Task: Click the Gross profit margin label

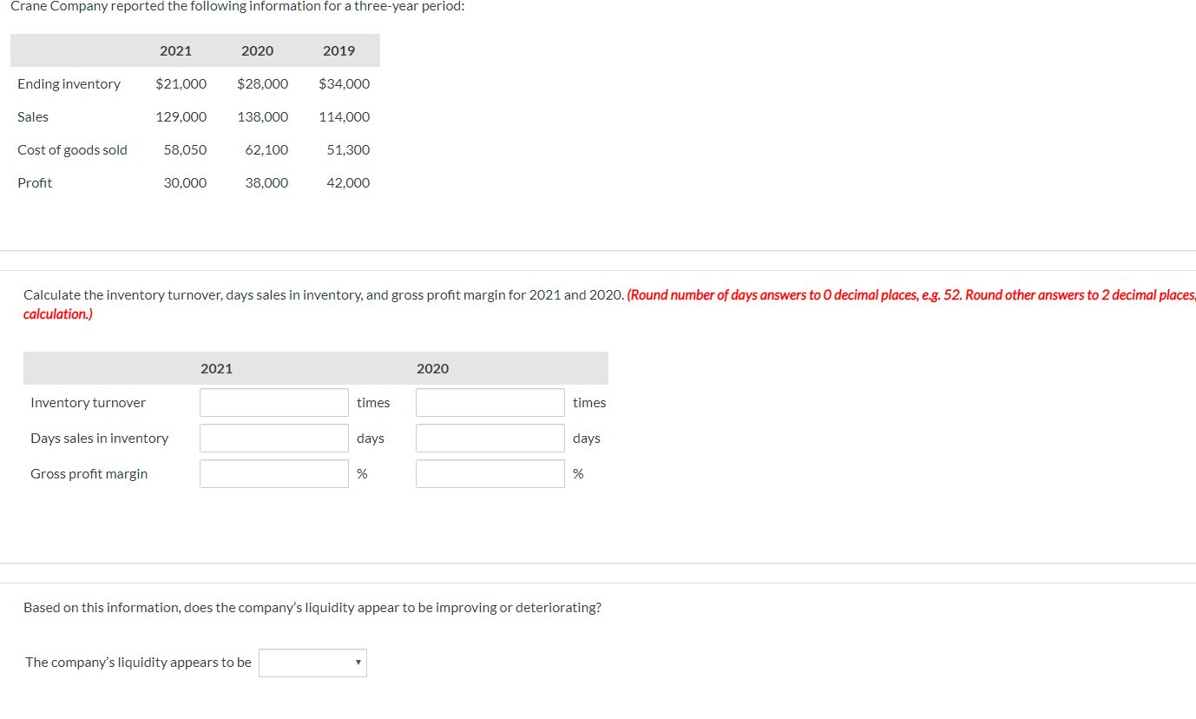Action: click(89, 474)
